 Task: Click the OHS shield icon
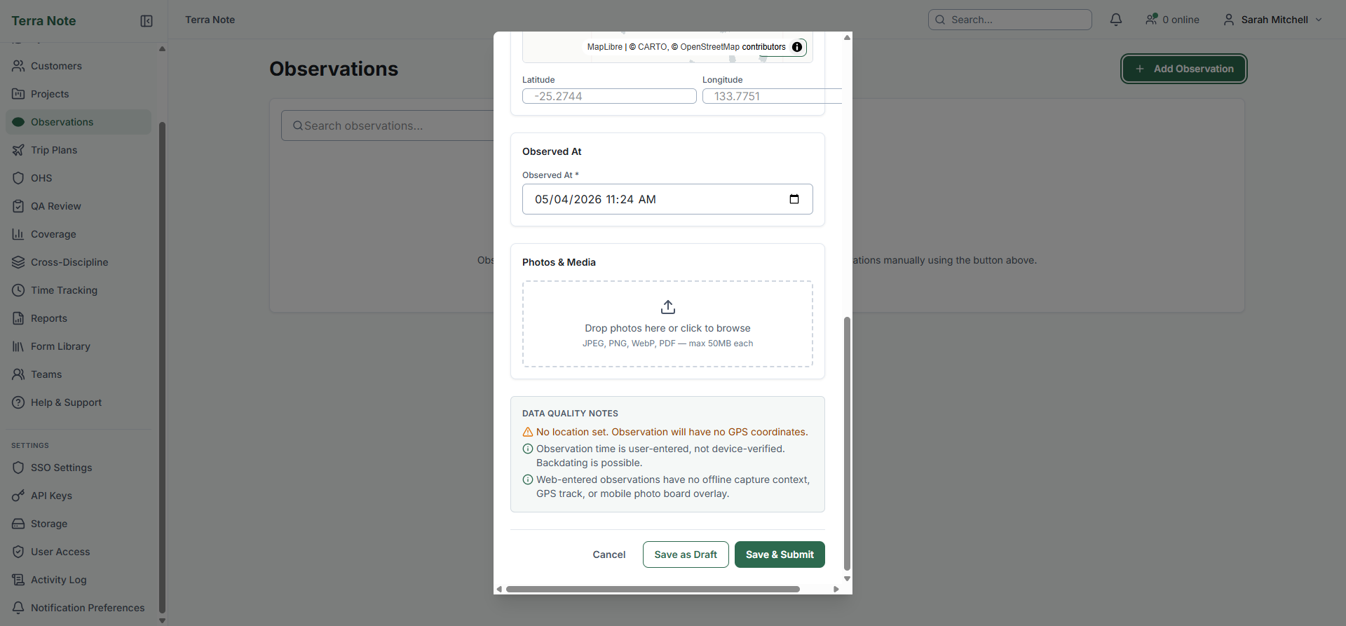click(18, 178)
